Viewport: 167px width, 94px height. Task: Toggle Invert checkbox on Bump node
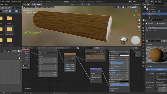click(x=92, y=73)
